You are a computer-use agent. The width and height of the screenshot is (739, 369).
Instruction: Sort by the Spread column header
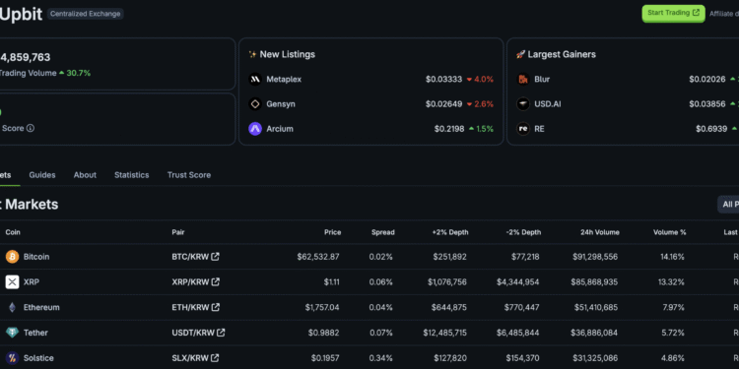coord(382,232)
